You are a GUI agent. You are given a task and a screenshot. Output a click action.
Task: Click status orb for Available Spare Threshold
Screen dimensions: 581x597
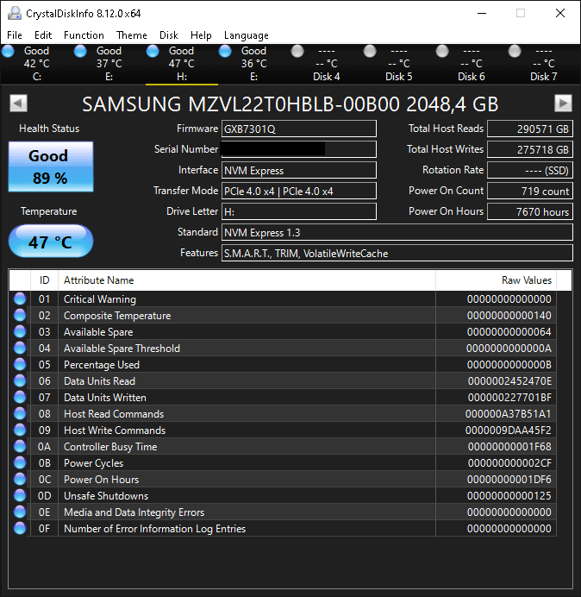pos(20,348)
